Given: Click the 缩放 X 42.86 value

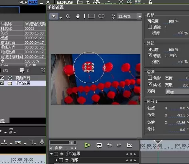Looking at the screenshot, I should (x=181, y=123).
